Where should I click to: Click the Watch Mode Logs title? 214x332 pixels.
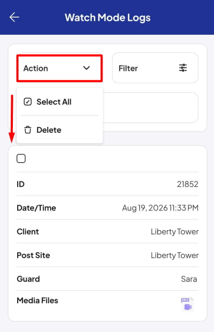(x=107, y=18)
